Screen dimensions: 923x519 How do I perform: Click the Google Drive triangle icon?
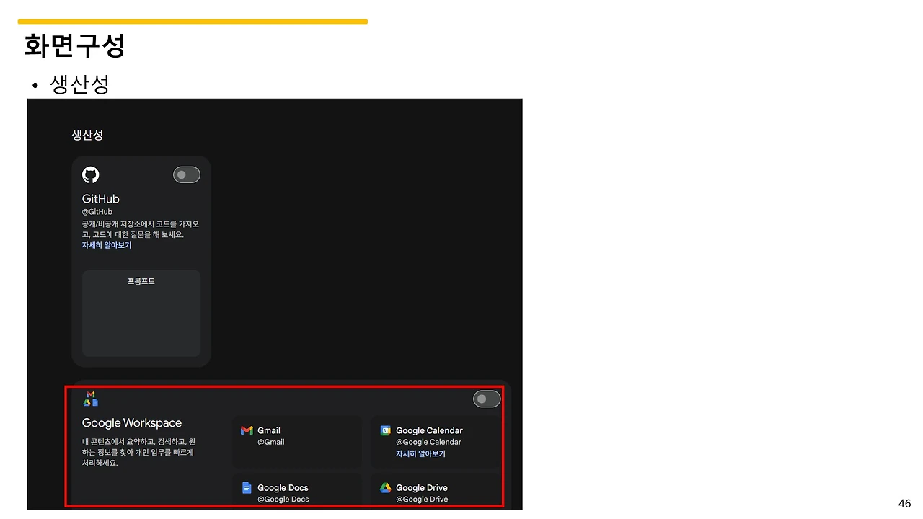386,488
